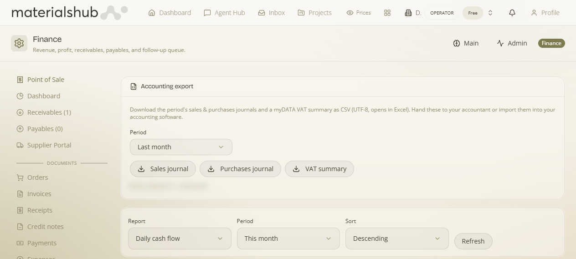
Task: Click the OPERATOR role badge
Action: pos(442,13)
